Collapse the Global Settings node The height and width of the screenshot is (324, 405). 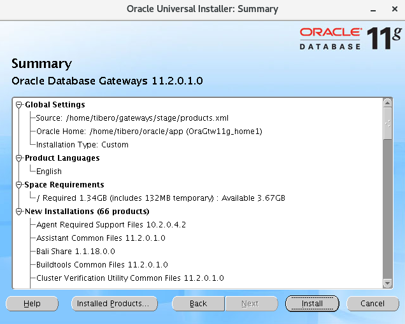click(18, 105)
